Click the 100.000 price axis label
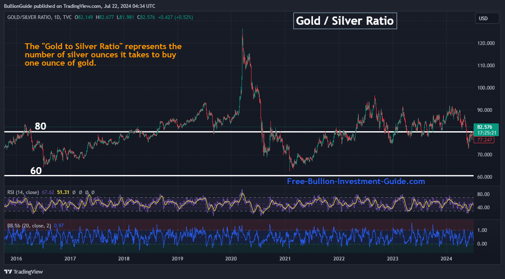 (486, 88)
